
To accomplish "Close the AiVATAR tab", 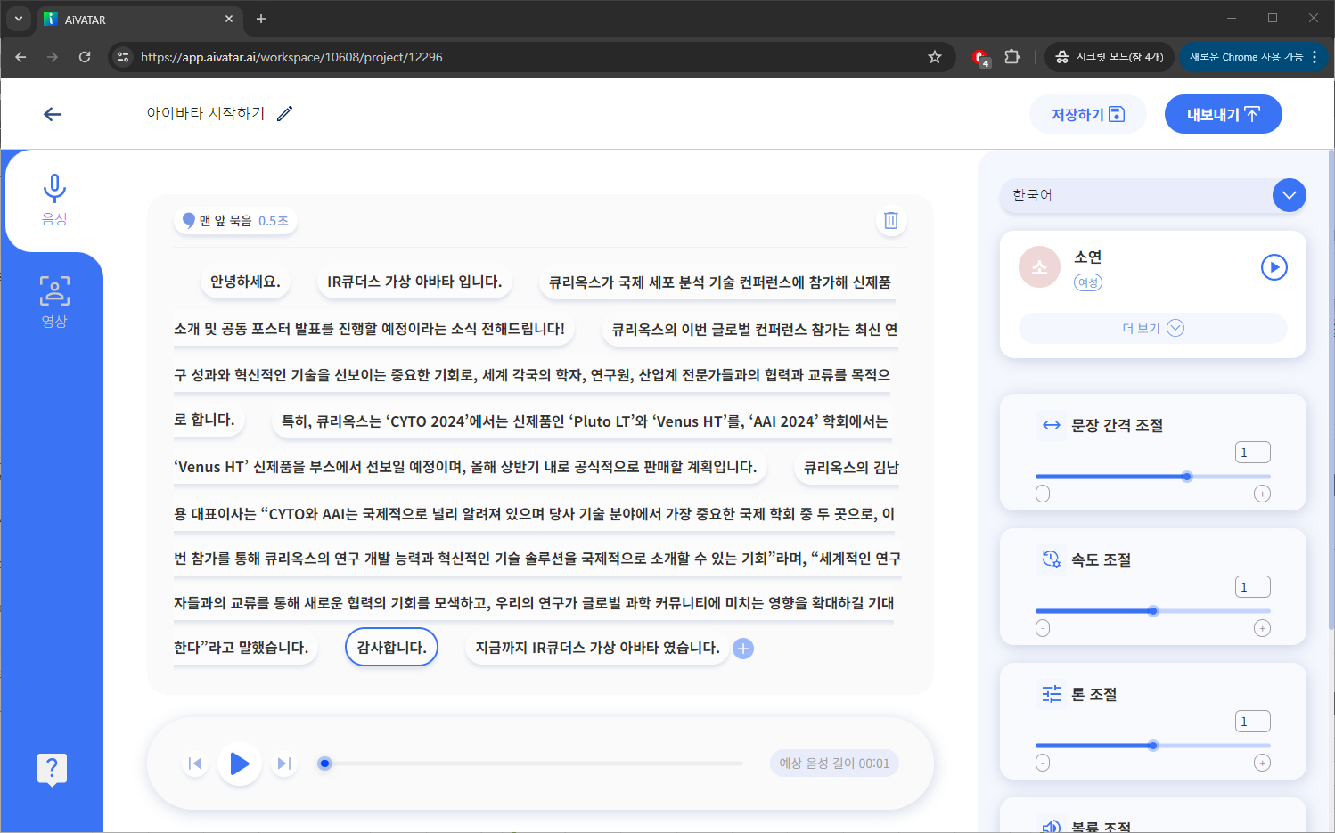I will click(x=229, y=19).
